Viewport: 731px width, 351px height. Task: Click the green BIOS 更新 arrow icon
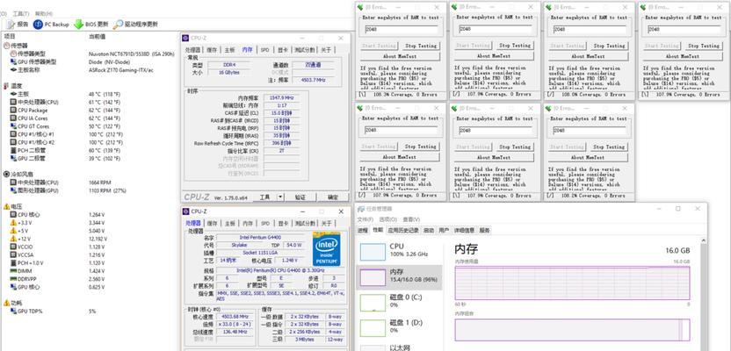point(78,25)
